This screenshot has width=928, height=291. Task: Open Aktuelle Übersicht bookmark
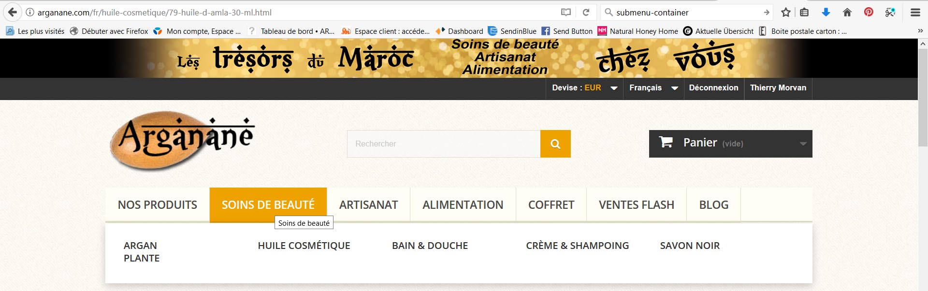pyautogui.click(x=718, y=31)
